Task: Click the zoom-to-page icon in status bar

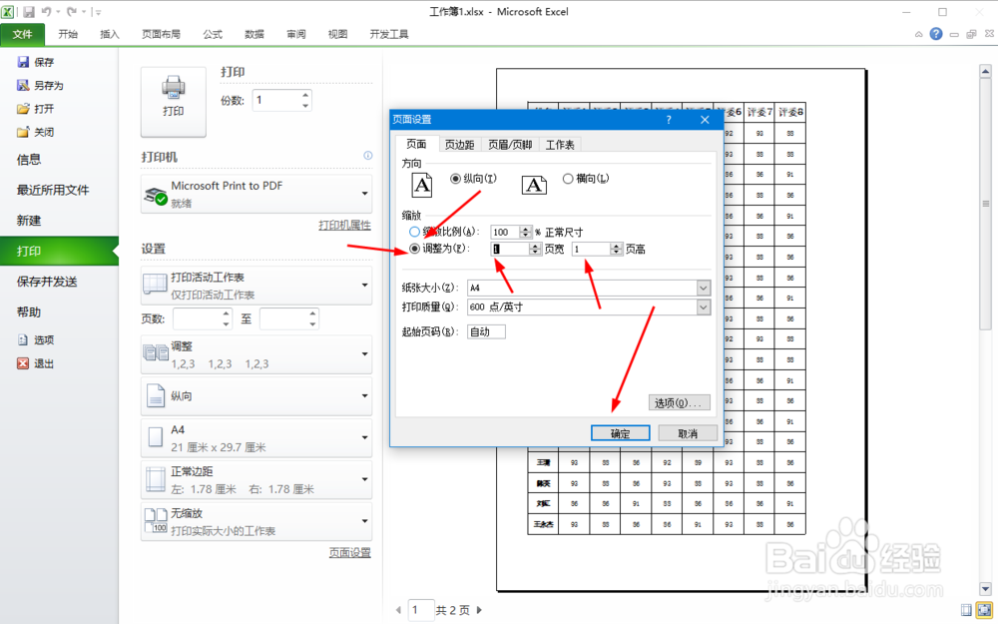Action: coord(984,609)
